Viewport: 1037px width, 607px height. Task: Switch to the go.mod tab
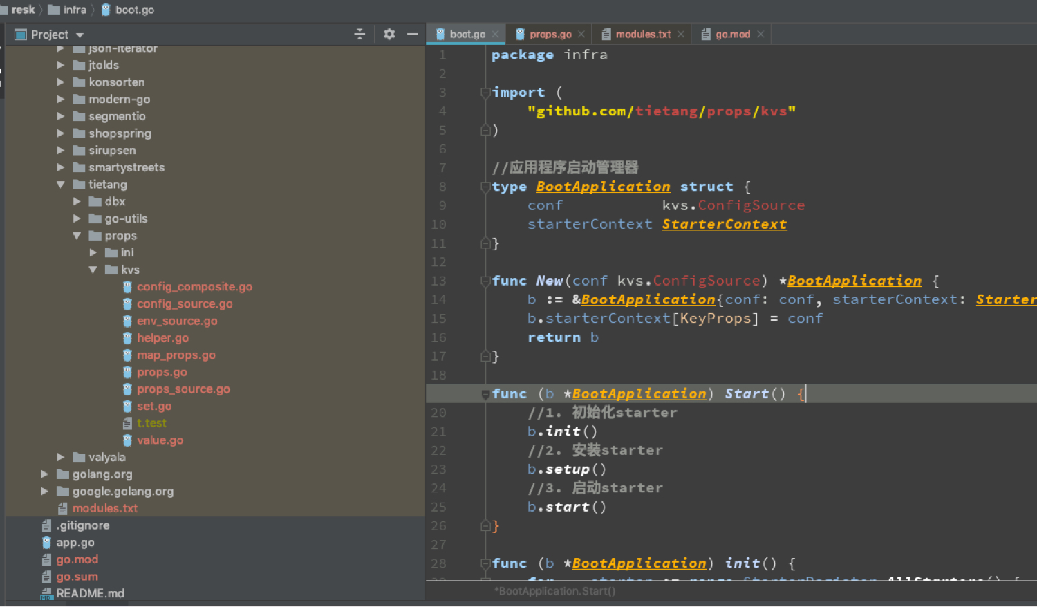(x=732, y=34)
